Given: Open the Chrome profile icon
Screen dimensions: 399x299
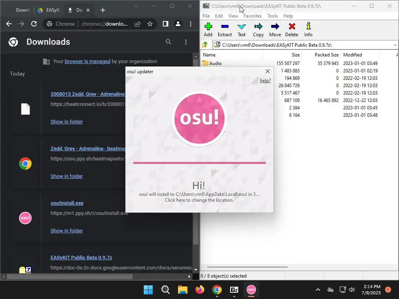Looking at the screenshot, I should point(178,24).
